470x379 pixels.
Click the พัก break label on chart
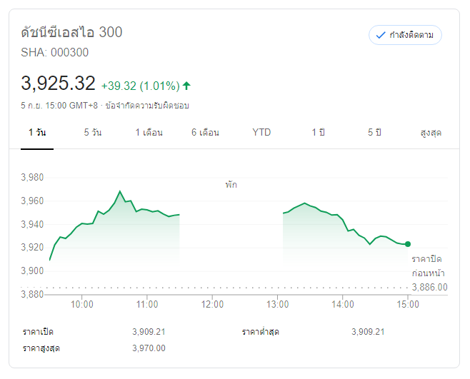point(231,185)
